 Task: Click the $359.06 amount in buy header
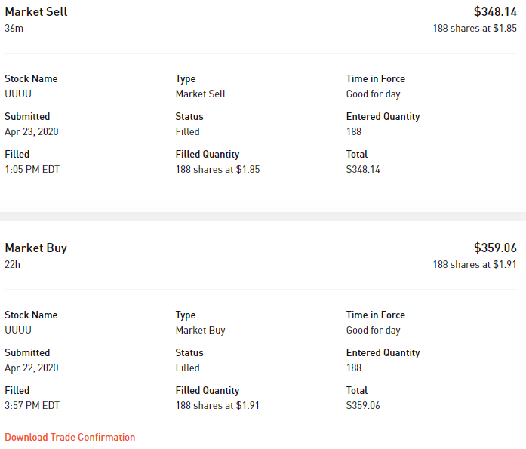tap(495, 248)
